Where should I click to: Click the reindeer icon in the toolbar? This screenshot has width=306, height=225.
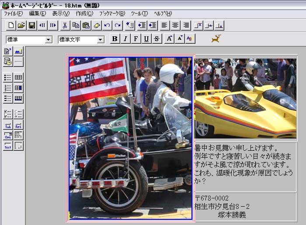coord(216,39)
